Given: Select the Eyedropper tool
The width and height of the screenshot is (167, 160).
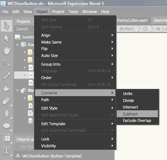Looking at the screenshot, I should [x=7, y=76].
